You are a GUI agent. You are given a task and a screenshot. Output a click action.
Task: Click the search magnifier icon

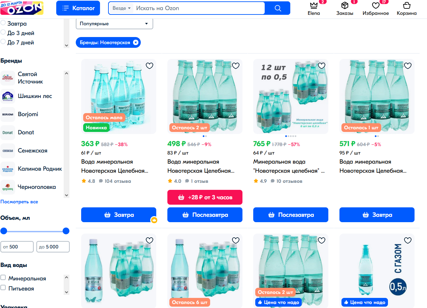277,8
